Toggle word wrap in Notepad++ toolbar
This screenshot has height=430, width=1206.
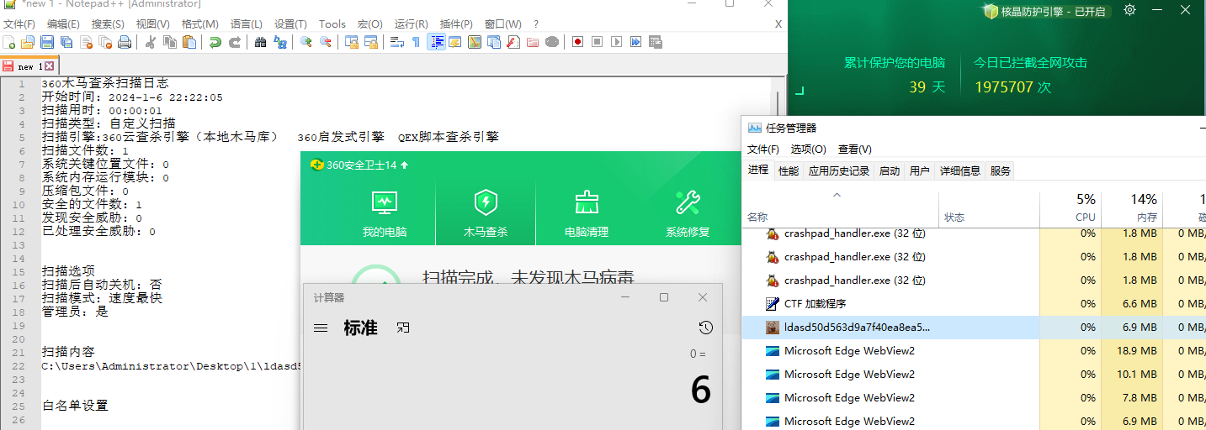[397, 42]
